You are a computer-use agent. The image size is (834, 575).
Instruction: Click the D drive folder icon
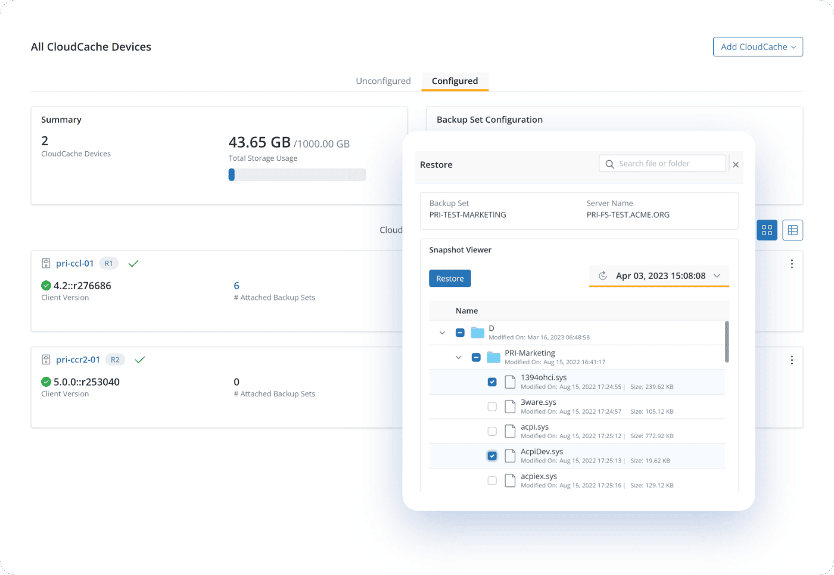477,333
